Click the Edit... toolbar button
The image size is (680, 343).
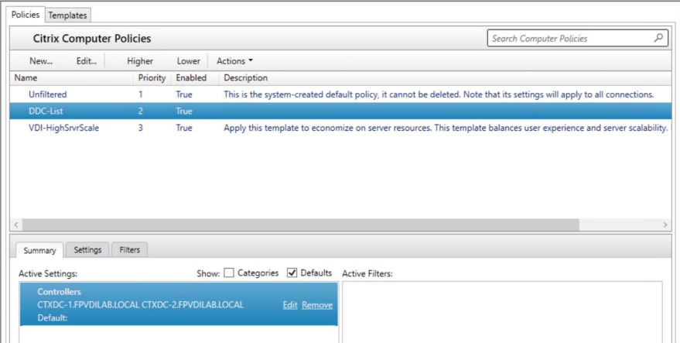tap(87, 61)
